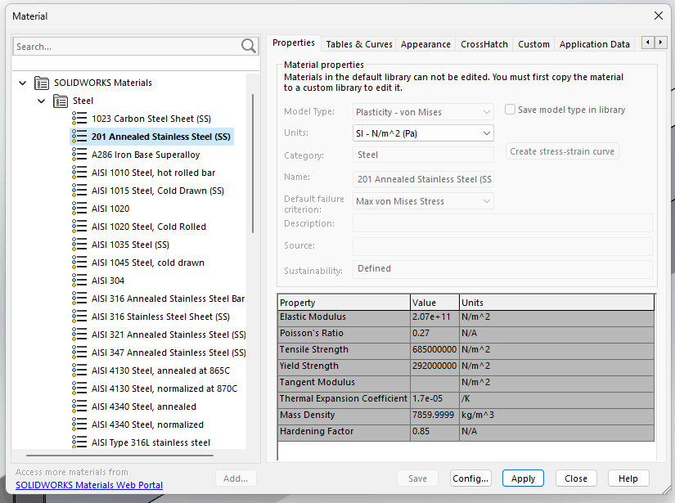The width and height of the screenshot is (675, 503).
Task: Open the Default failure criterion dropdown
Action: 423,201
